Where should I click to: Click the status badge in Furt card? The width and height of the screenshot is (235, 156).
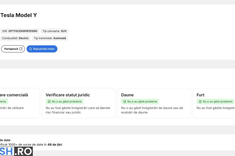point(216,102)
